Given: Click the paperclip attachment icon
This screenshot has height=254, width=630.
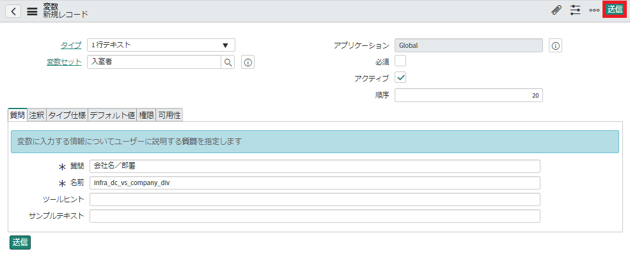Looking at the screenshot, I should click(556, 11).
